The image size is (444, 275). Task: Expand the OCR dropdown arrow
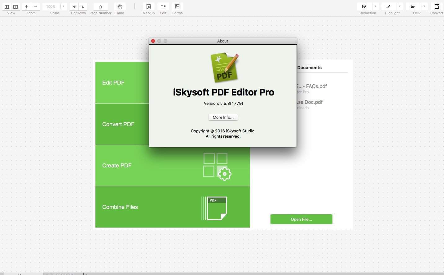[x=424, y=7]
